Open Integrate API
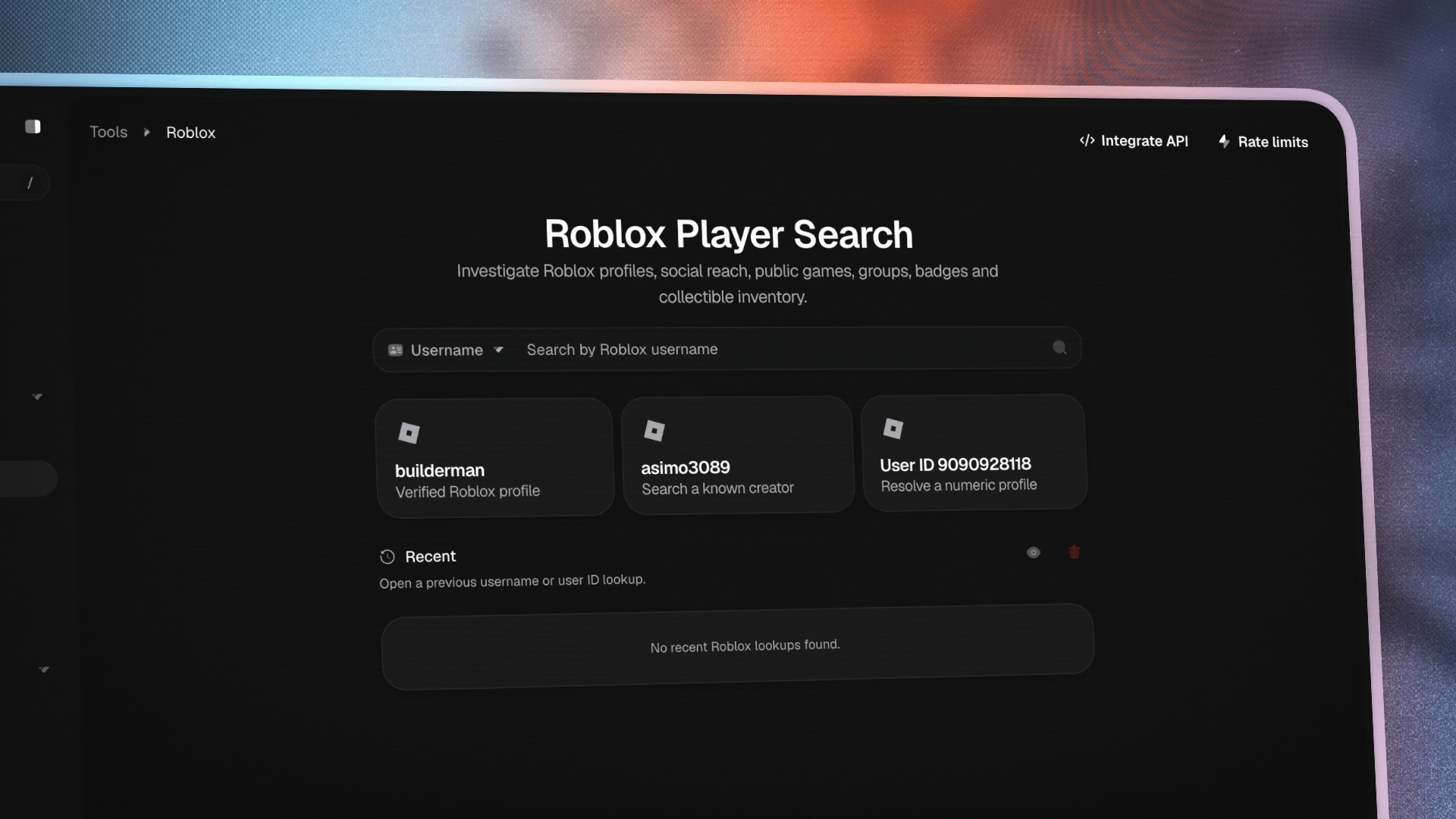 pyautogui.click(x=1134, y=141)
